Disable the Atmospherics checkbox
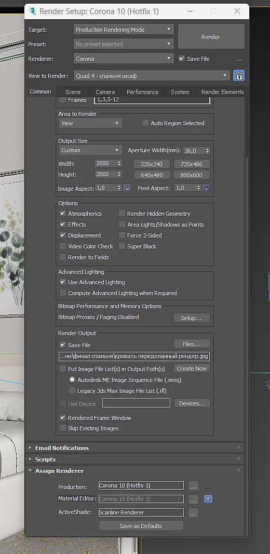This screenshot has width=270, height=554. click(x=63, y=214)
